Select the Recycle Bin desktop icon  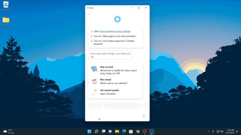pos(6,6)
